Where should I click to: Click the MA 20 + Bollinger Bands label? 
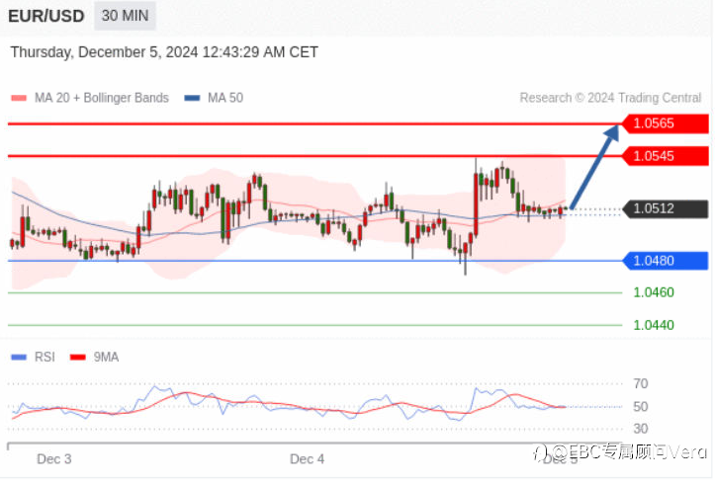click(102, 98)
